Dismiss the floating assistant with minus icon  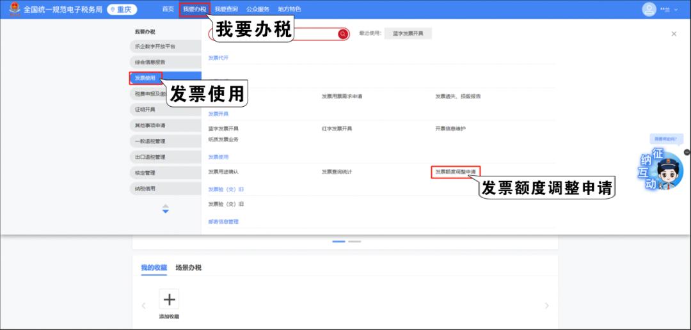pos(687,152)
